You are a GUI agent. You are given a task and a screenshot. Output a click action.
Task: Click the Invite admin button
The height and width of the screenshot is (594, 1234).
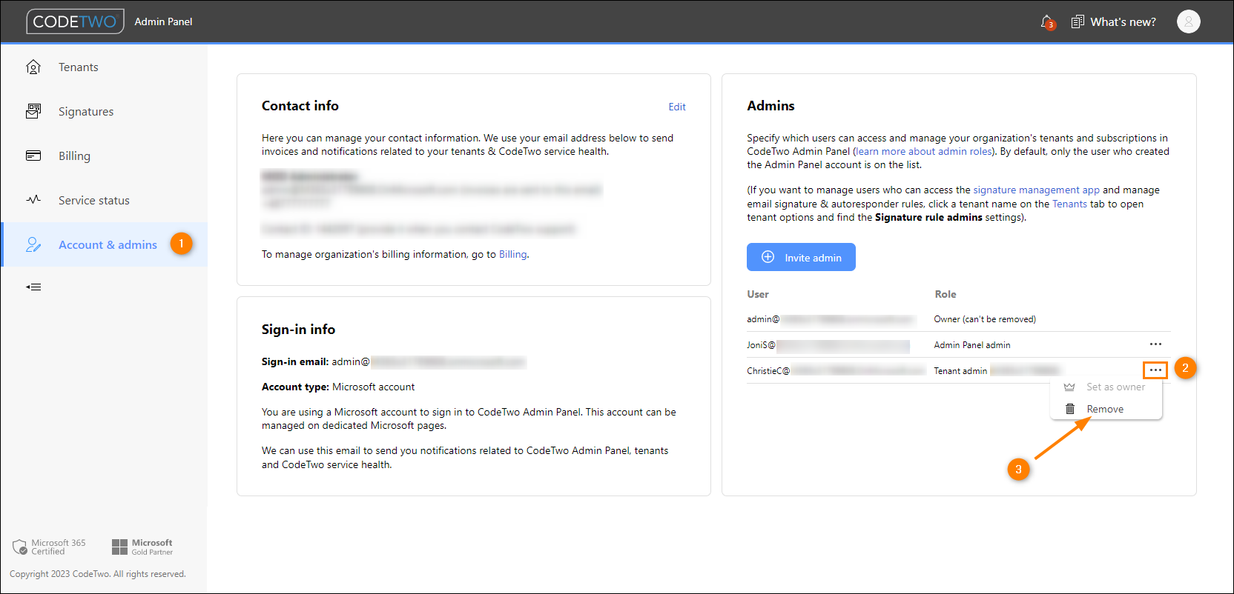click(x=801, y=257)
